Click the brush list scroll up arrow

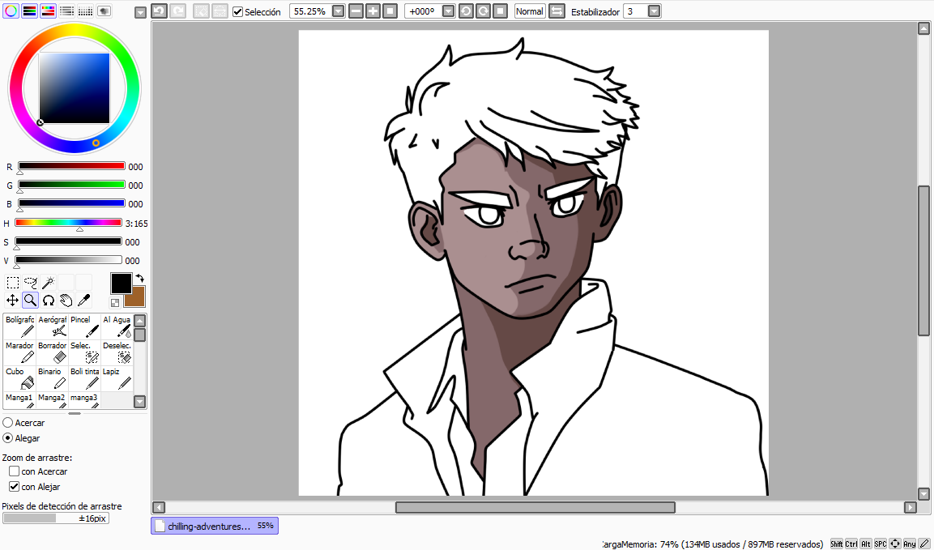[139, 321]
